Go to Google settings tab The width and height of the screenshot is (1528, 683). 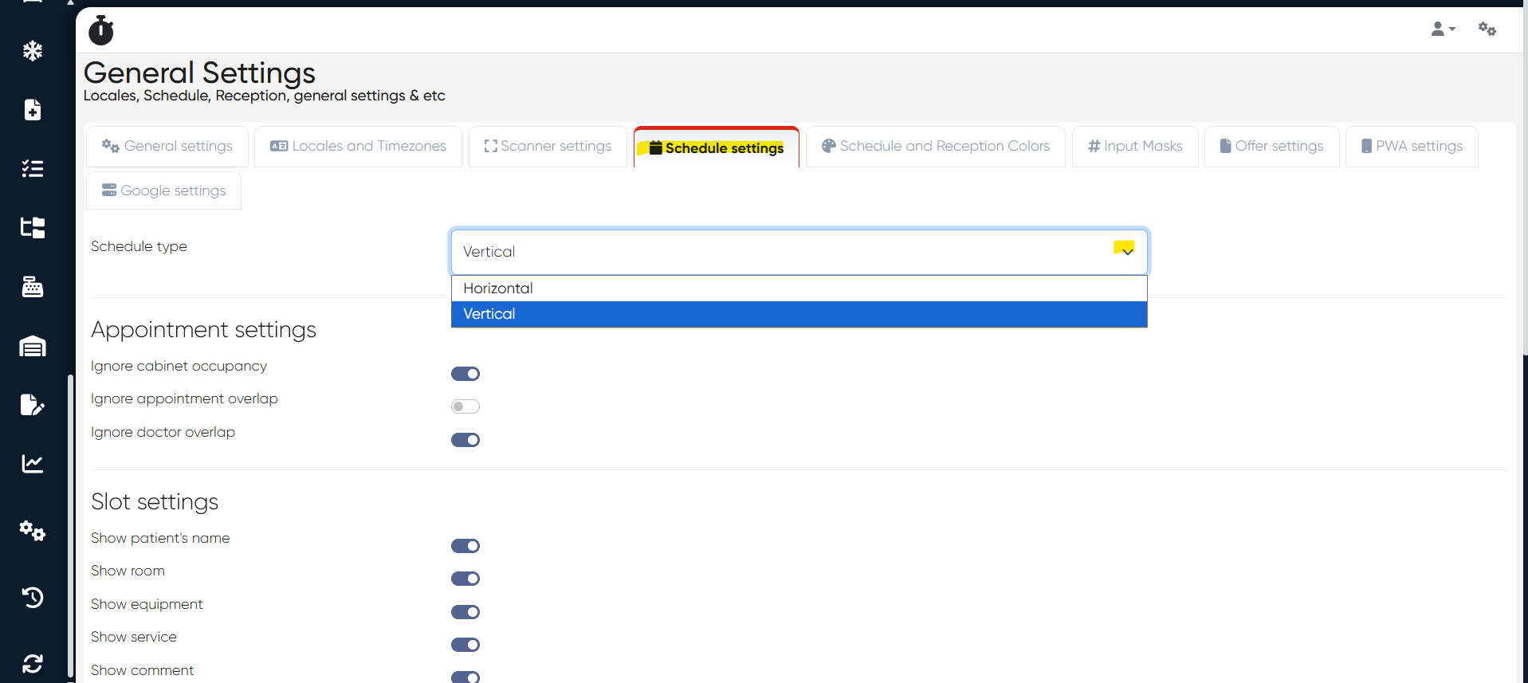click(x=163, y=191)
